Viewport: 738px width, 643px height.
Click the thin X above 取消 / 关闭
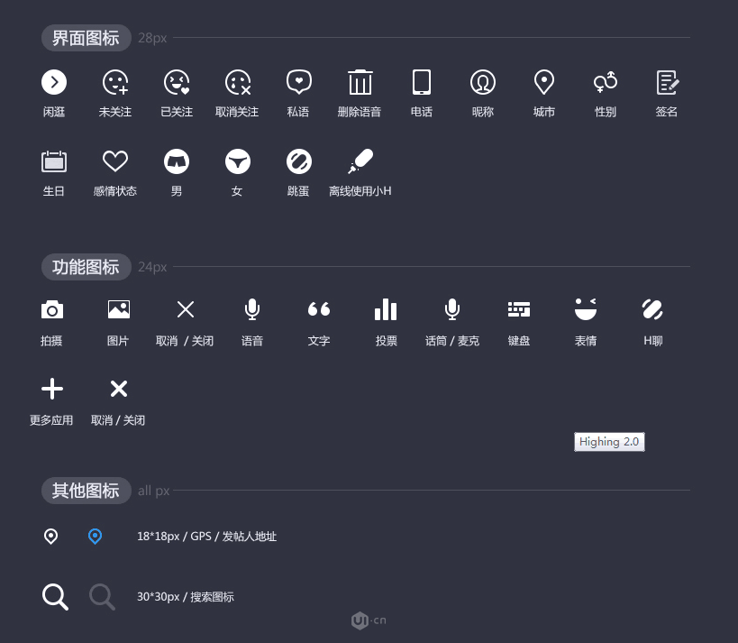point(186,309)
